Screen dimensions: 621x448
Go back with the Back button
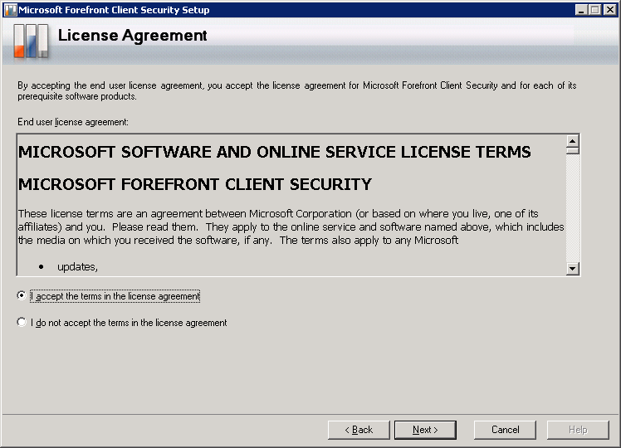pos(359,430)
